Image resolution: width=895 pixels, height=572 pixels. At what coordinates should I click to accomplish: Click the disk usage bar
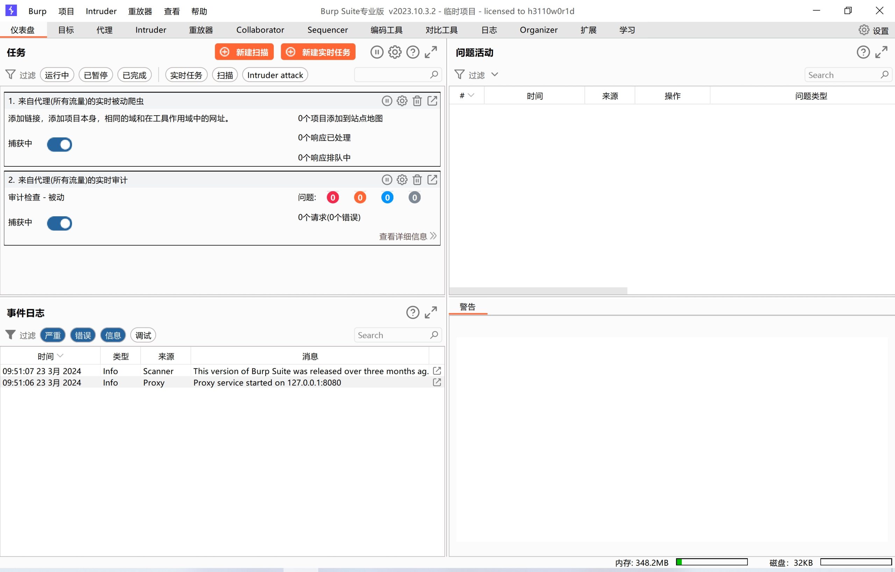tap(855, 562)
